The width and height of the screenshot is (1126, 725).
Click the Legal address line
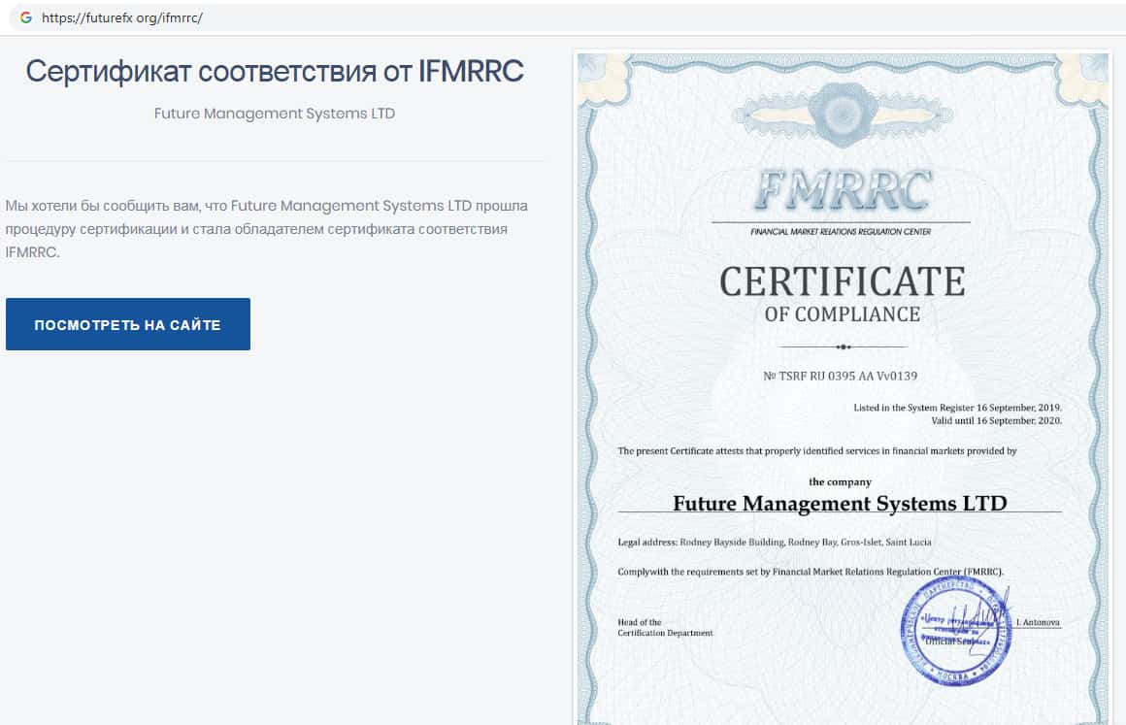tap(775, 542)
